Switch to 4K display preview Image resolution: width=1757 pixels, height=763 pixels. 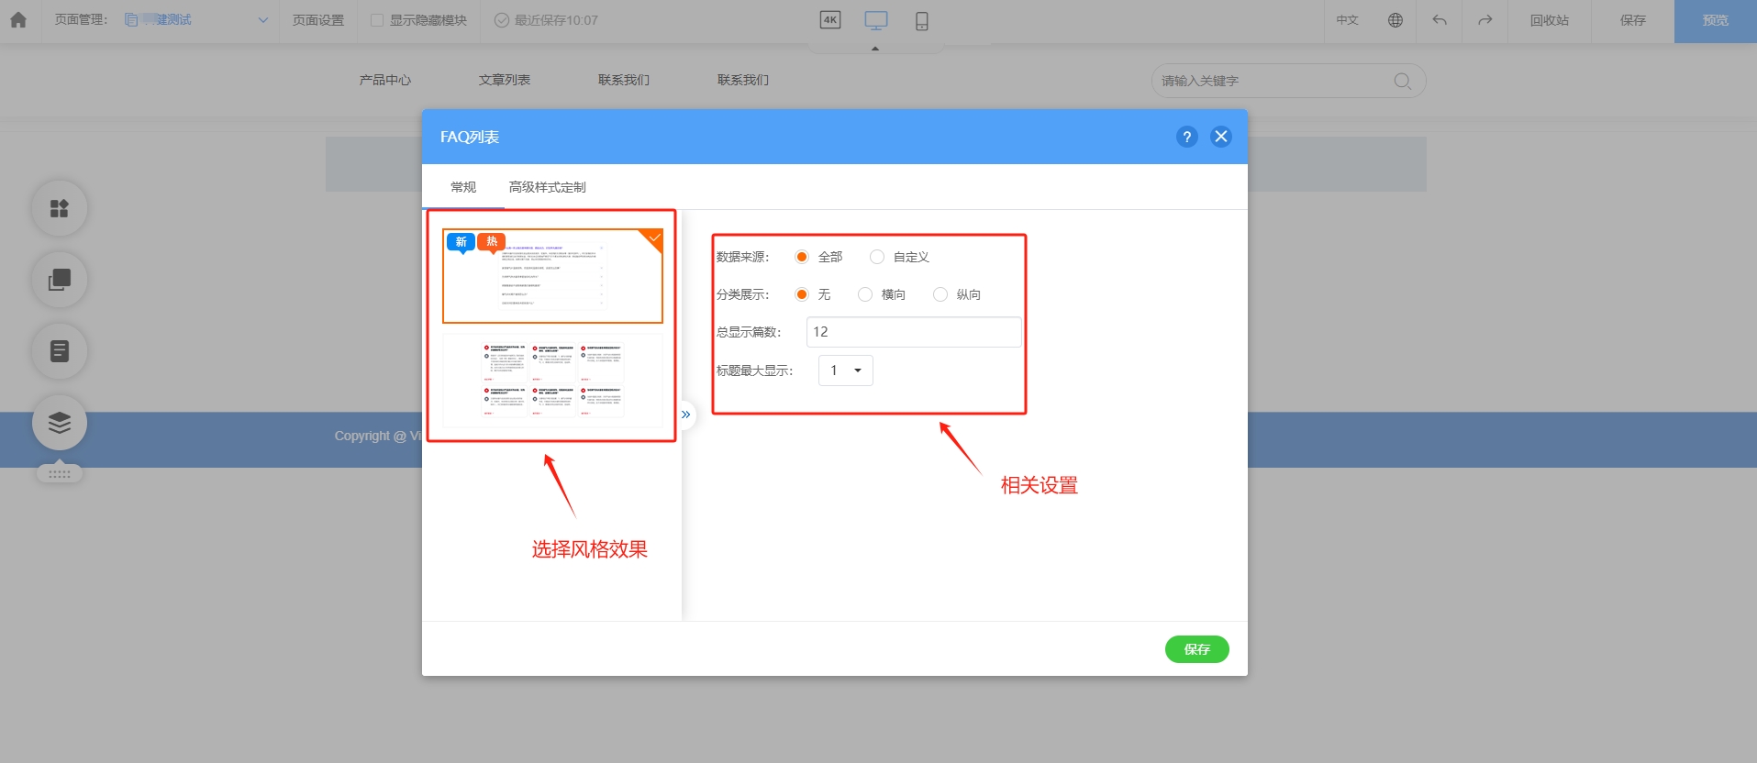tap(830, 20)
